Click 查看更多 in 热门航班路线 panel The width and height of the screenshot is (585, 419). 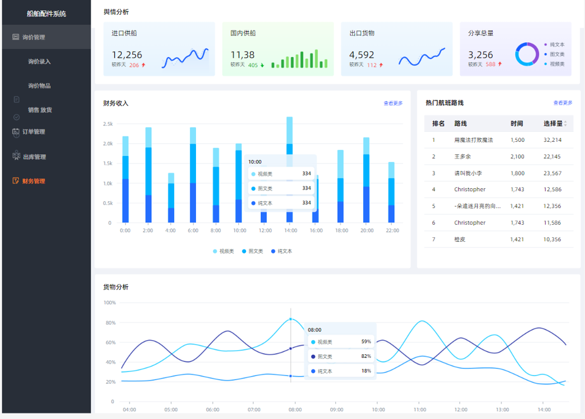tap(563, 103)
